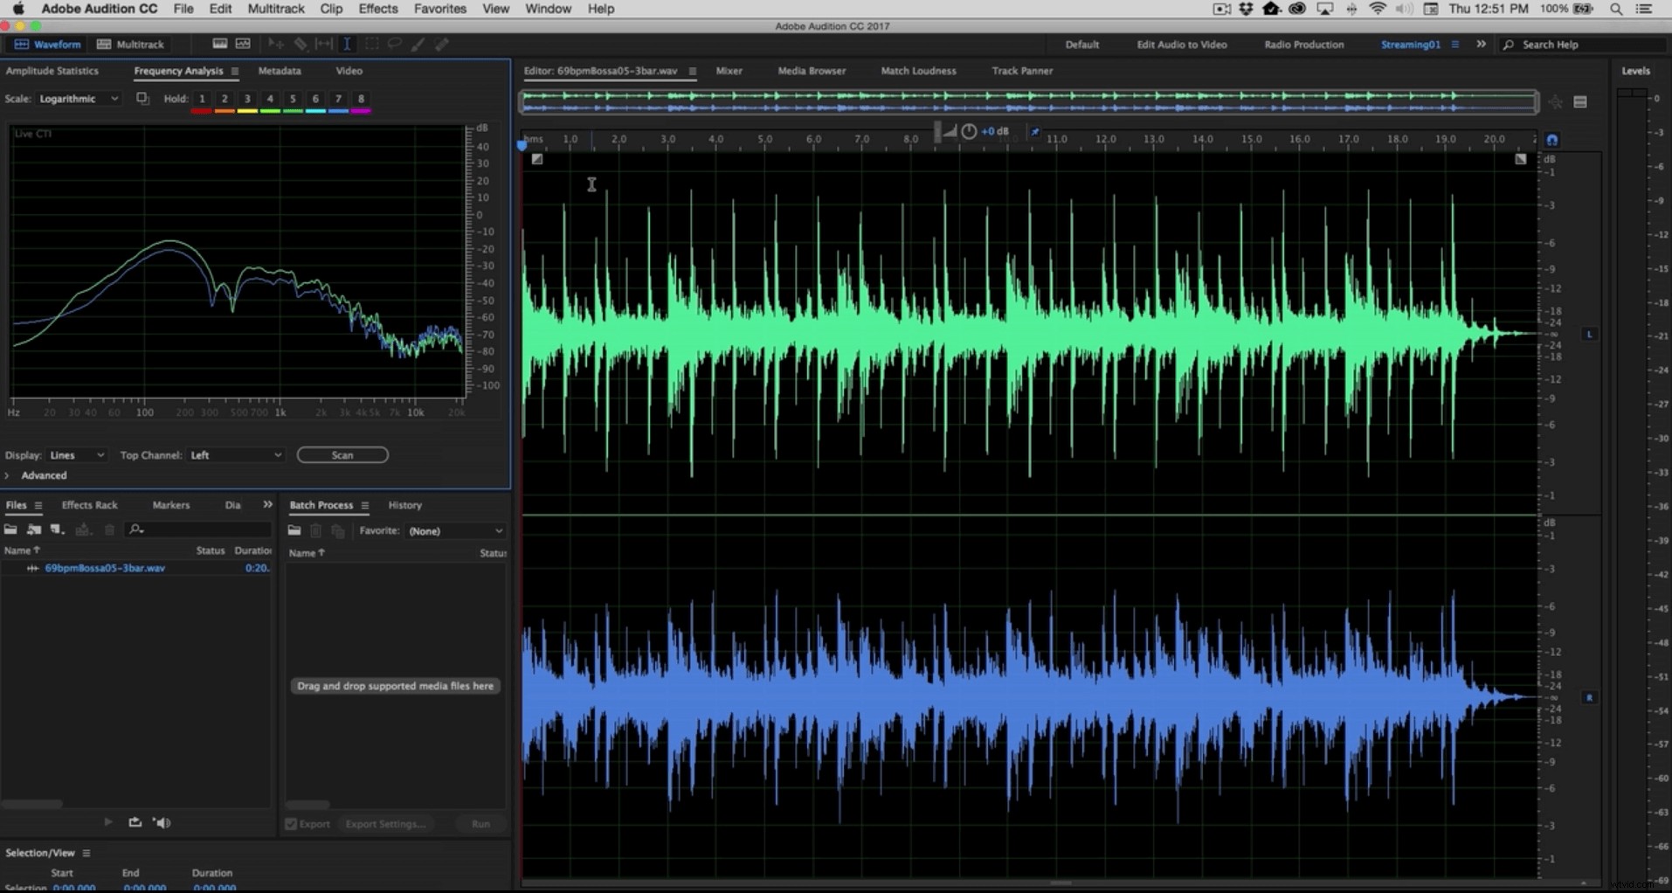The height and width of the screenshot is (893, 1672).
Task: Open a media file in the Batch Process panel
Action: coord(294,530)
